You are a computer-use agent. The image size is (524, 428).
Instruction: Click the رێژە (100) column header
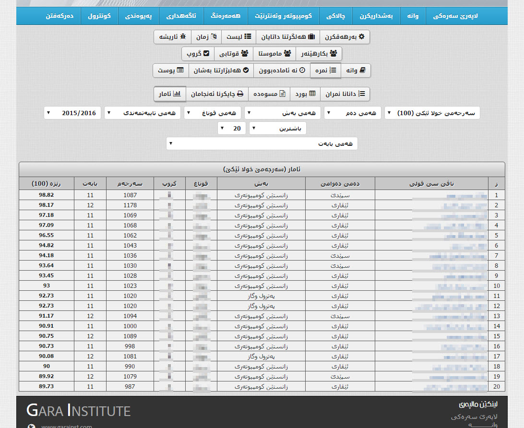[x=46, y=183]
